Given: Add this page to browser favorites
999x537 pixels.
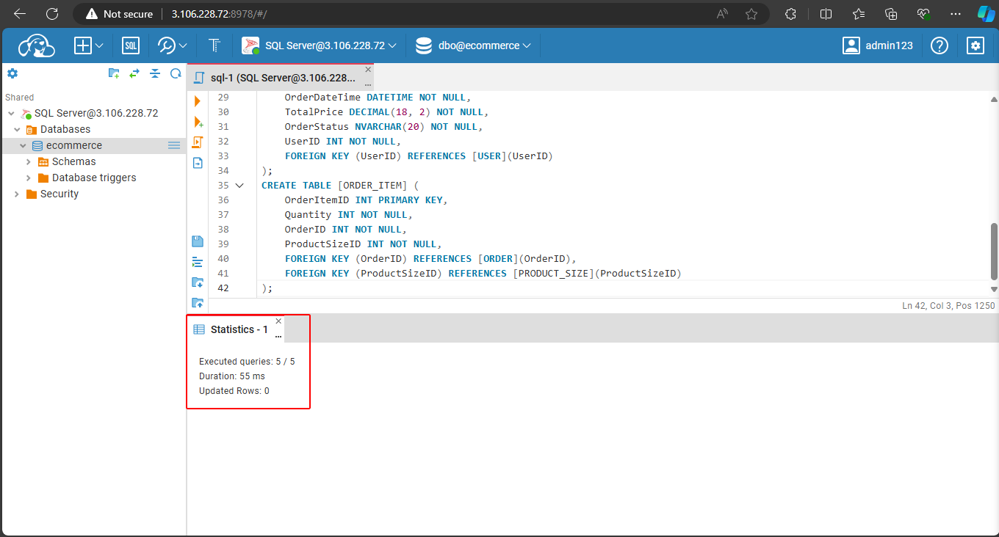Looking at the screenshot, I should tap(751, 14).
